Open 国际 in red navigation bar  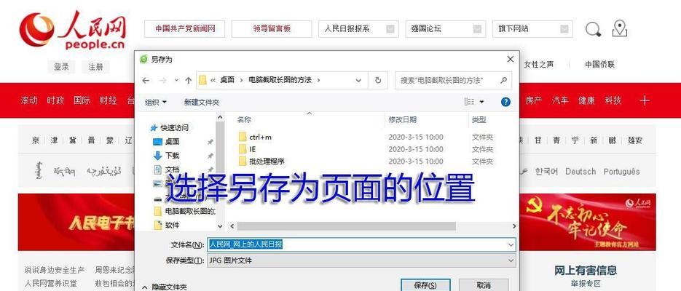[x=82, y=100]
